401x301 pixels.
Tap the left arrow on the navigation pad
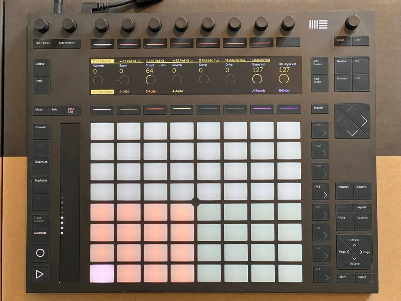[x=340, y=121]
